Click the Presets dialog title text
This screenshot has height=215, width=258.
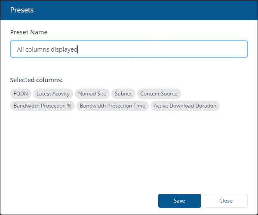click(x=22, y=10)
